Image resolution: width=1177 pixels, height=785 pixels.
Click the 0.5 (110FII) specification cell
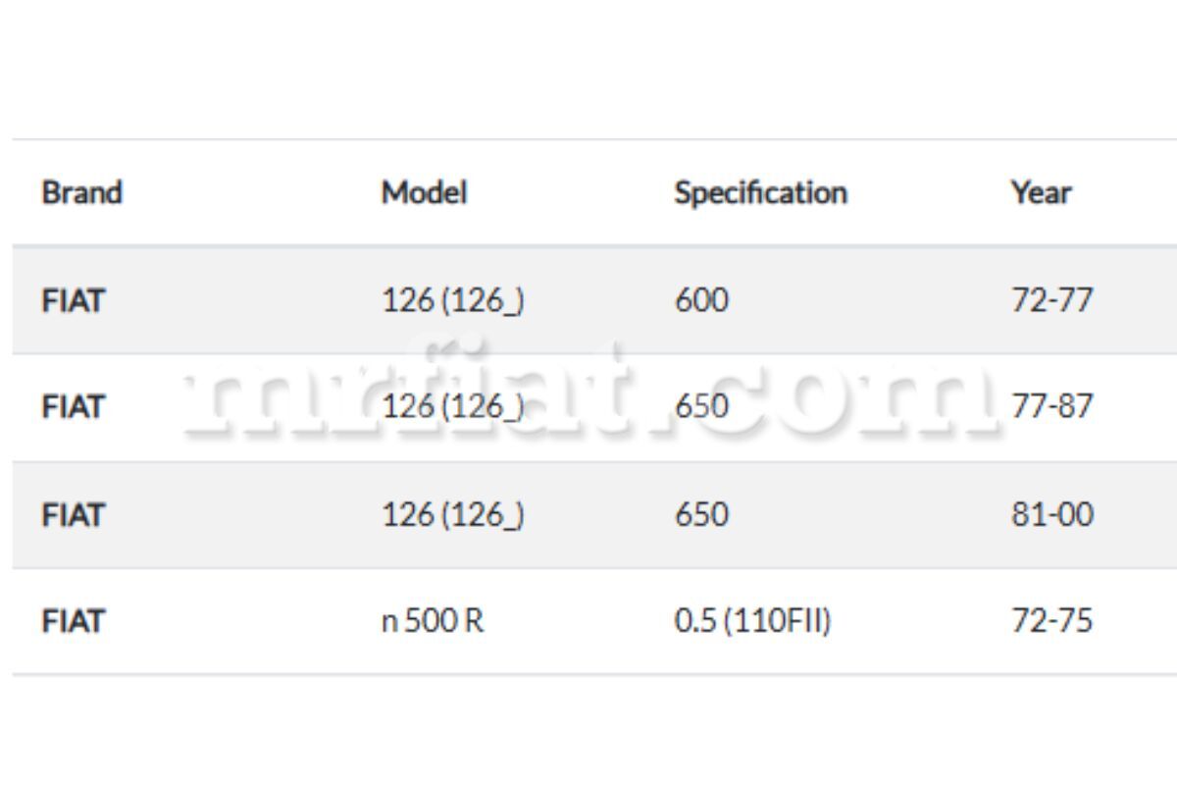click(752, 621)
